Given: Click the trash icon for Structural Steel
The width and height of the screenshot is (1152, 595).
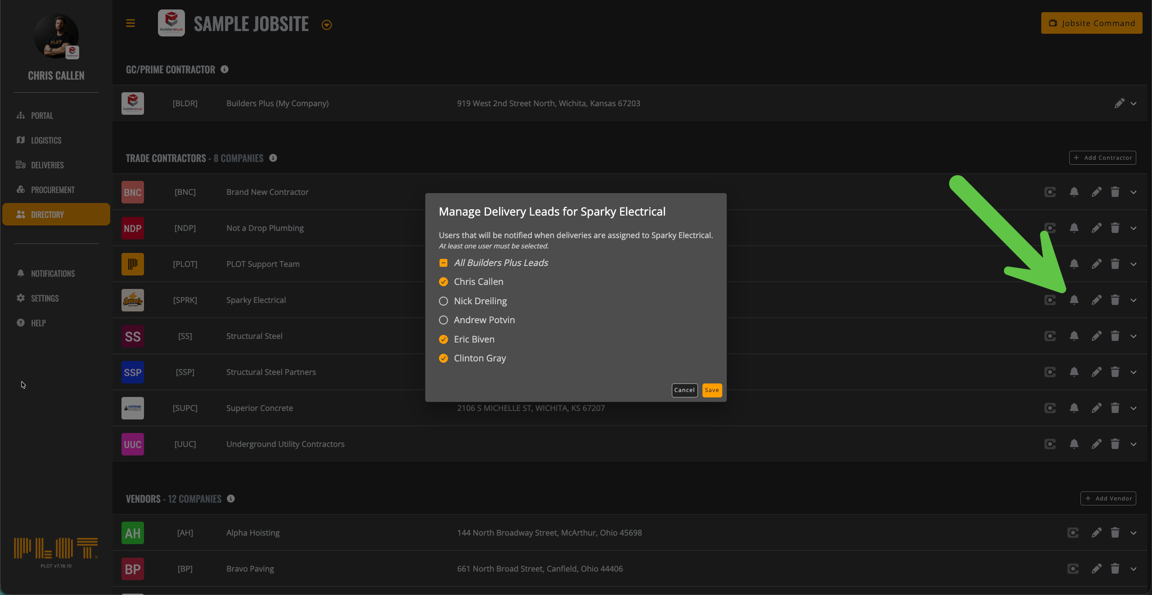Looking at the screenshot, I should pyautogui.click(x=1115, y=336).
